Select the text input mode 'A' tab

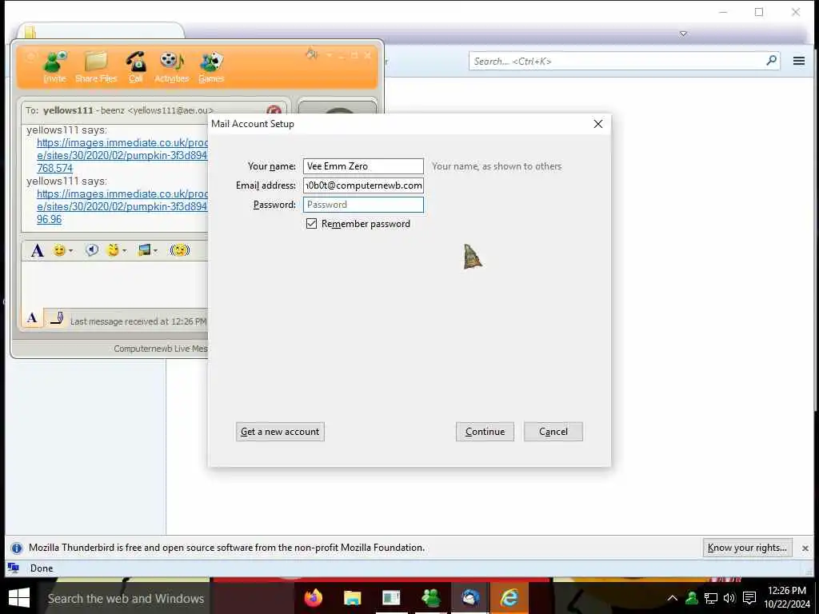pyautogui.click(x=32, y=317)
